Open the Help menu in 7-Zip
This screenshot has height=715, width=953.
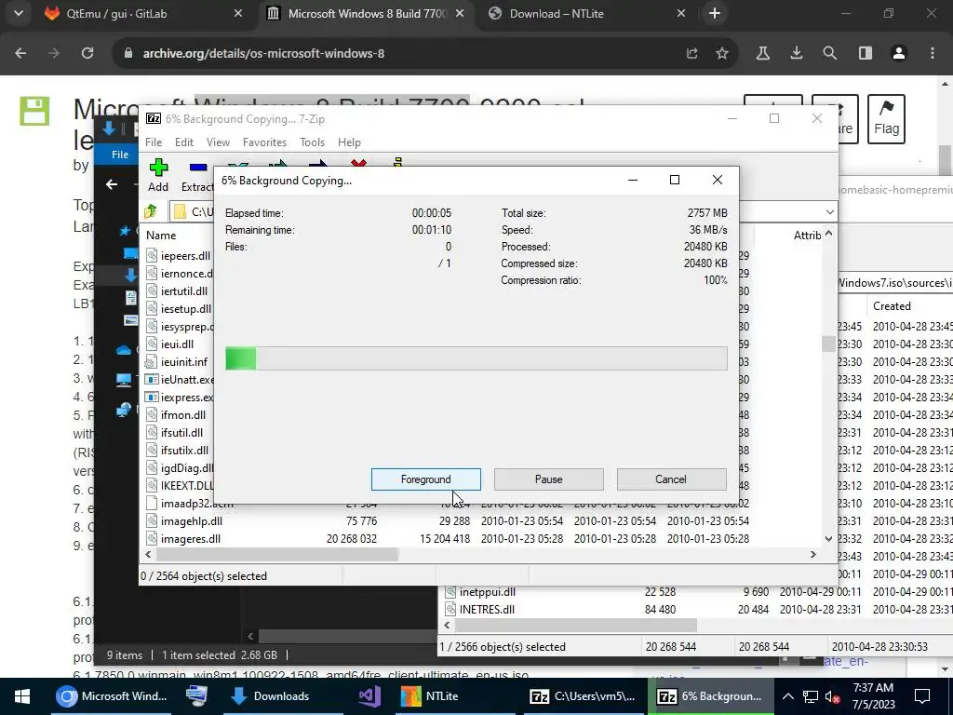349,142
